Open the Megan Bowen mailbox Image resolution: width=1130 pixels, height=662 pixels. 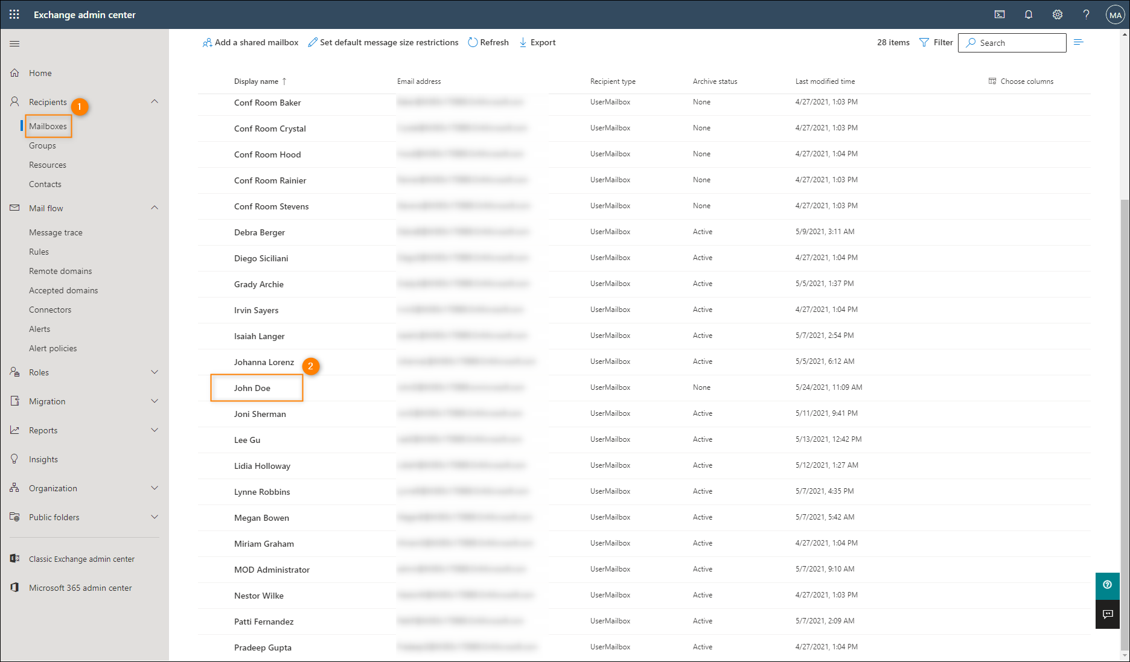(x=261, y=518)
